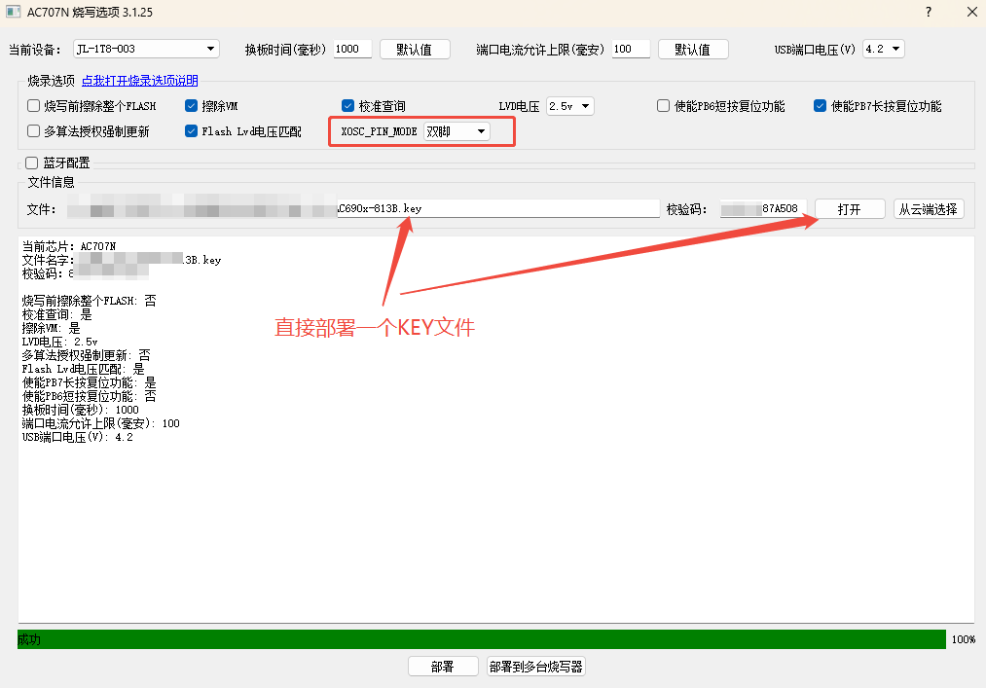Click the log line USB端口电压(V): 4.2
Screen dimensions: 986x688
click(x=77, y=437)
